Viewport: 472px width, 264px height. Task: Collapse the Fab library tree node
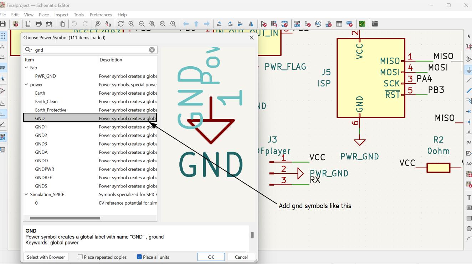click(x=26, y=68)
